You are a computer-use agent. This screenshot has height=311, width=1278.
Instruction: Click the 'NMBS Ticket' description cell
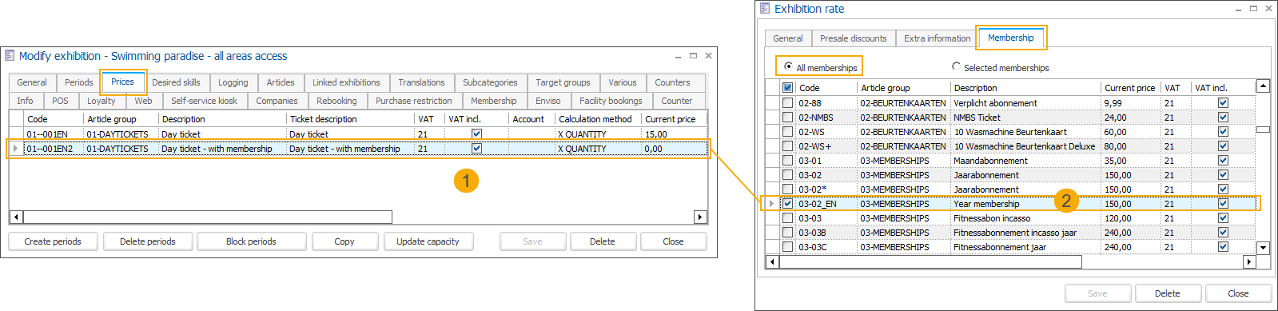[x=1026, y=118]
